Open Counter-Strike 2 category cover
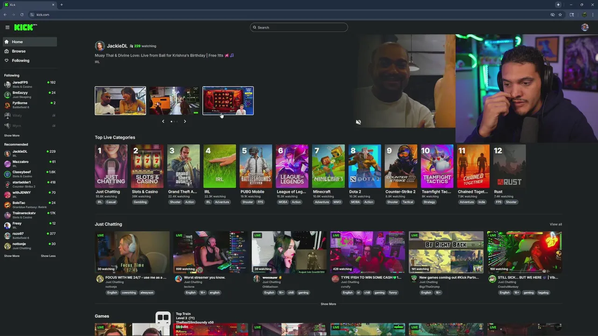Viewport: 598px width, 336px height. (401, 166)
